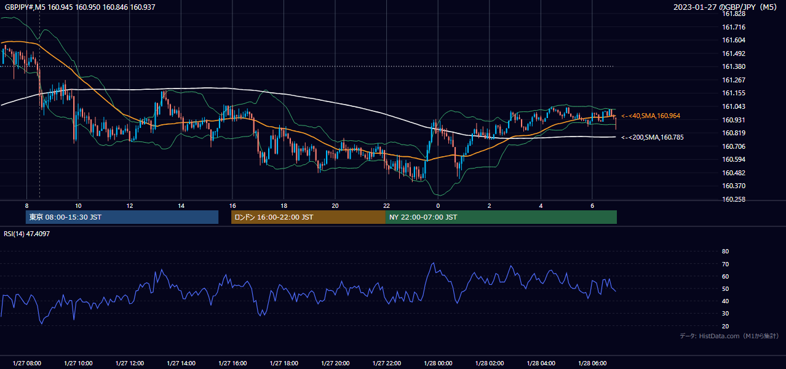Screen dimensions: 786x369
Task: Click the RSI axis value 20
Action: tap(725, 326)
